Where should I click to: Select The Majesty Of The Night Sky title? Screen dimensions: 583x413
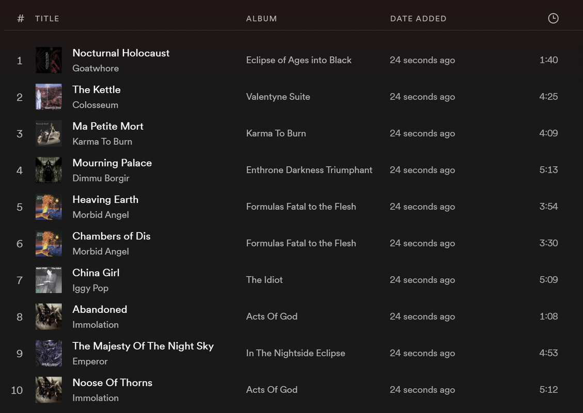tap(143, 346)
